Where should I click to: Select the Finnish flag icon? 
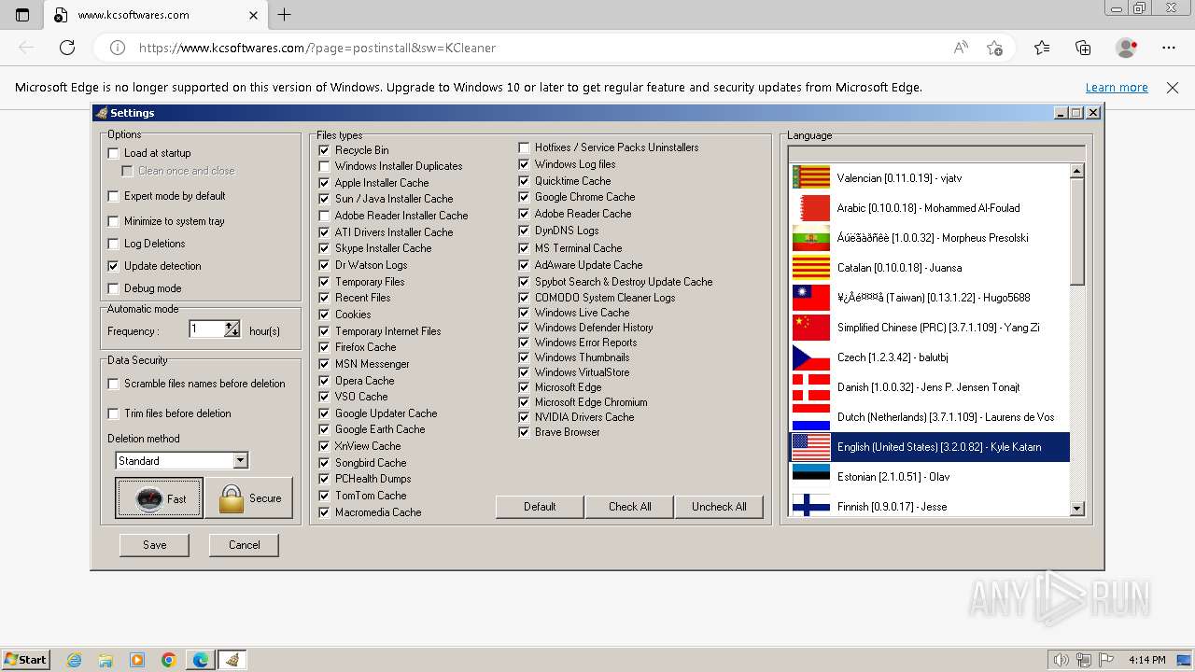point(810,507)
